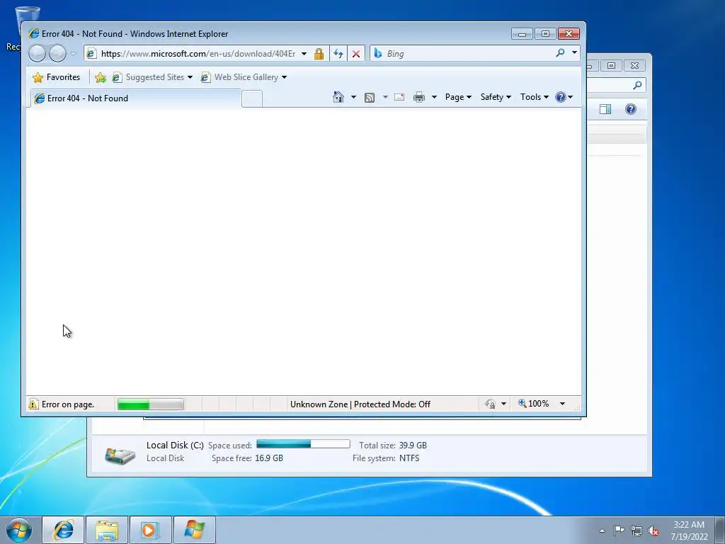The width and height of the screenshot is (725, 544).
Task: Click the Home page icon
Action: click(x=338, y=97)
